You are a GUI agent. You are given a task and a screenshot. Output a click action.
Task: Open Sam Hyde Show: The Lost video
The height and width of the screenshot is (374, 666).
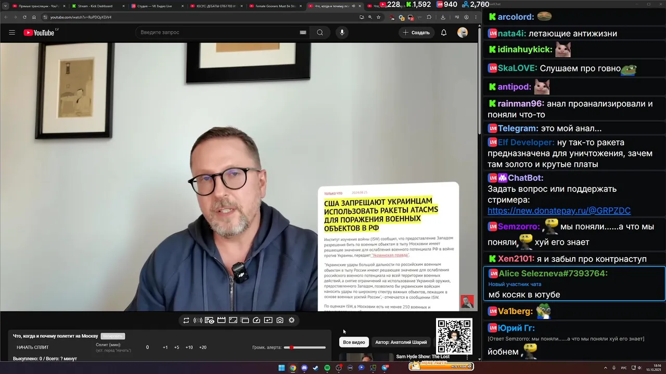coord(422,356)
